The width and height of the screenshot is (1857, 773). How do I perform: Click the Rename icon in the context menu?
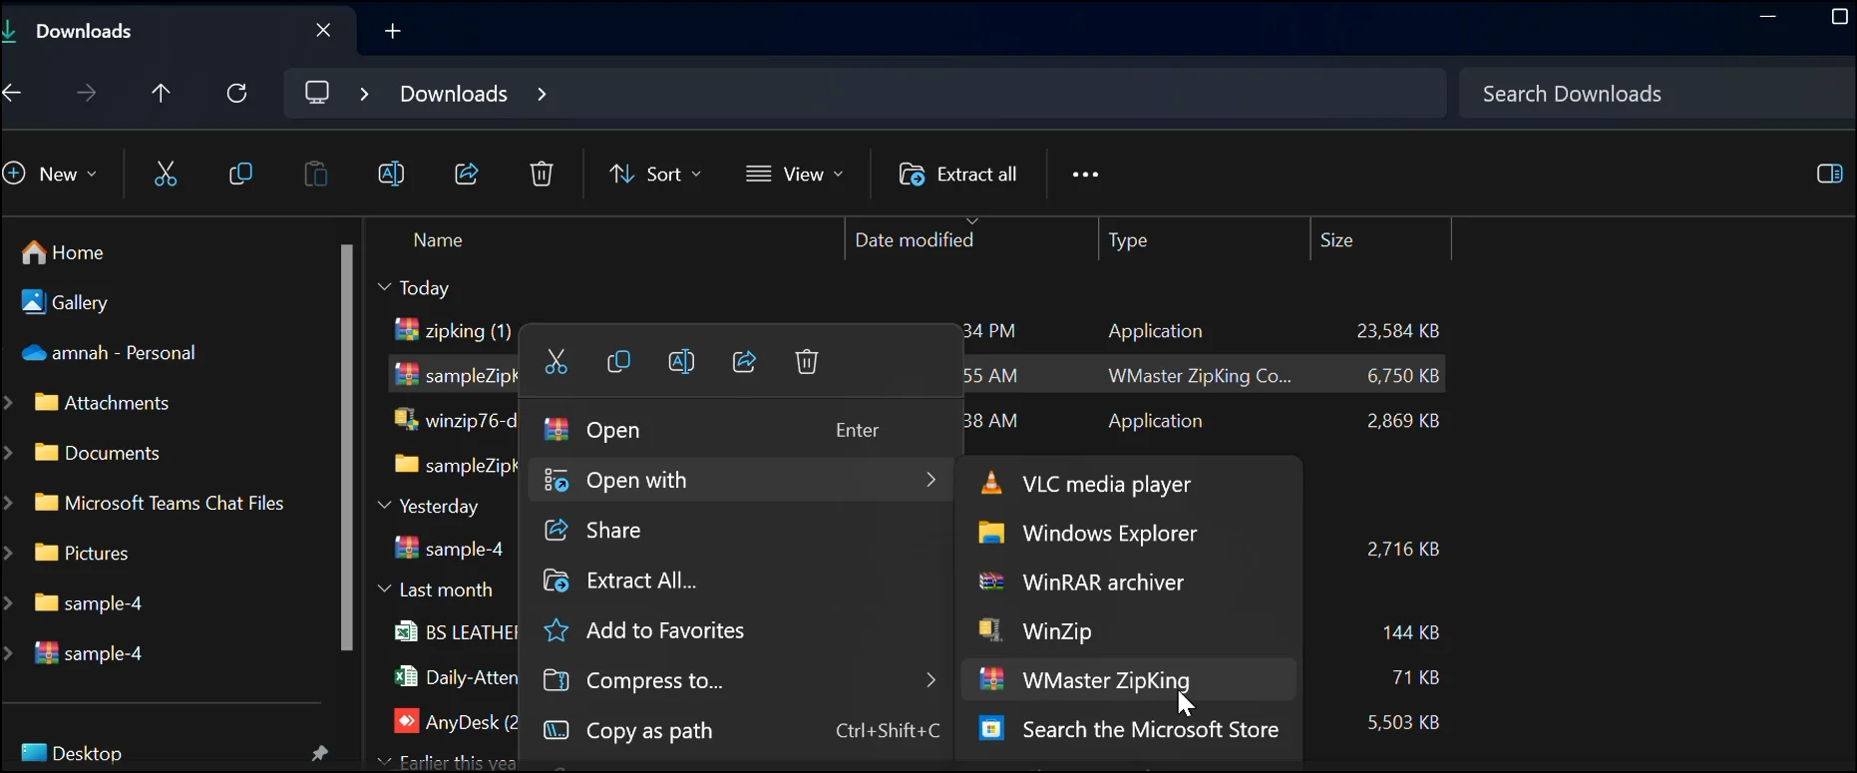coord(681,362)
